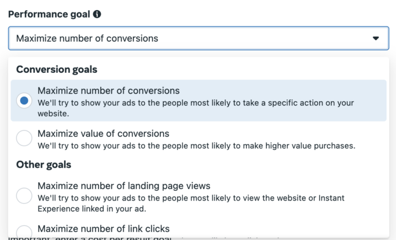Click the Other goals section heading

44,165
